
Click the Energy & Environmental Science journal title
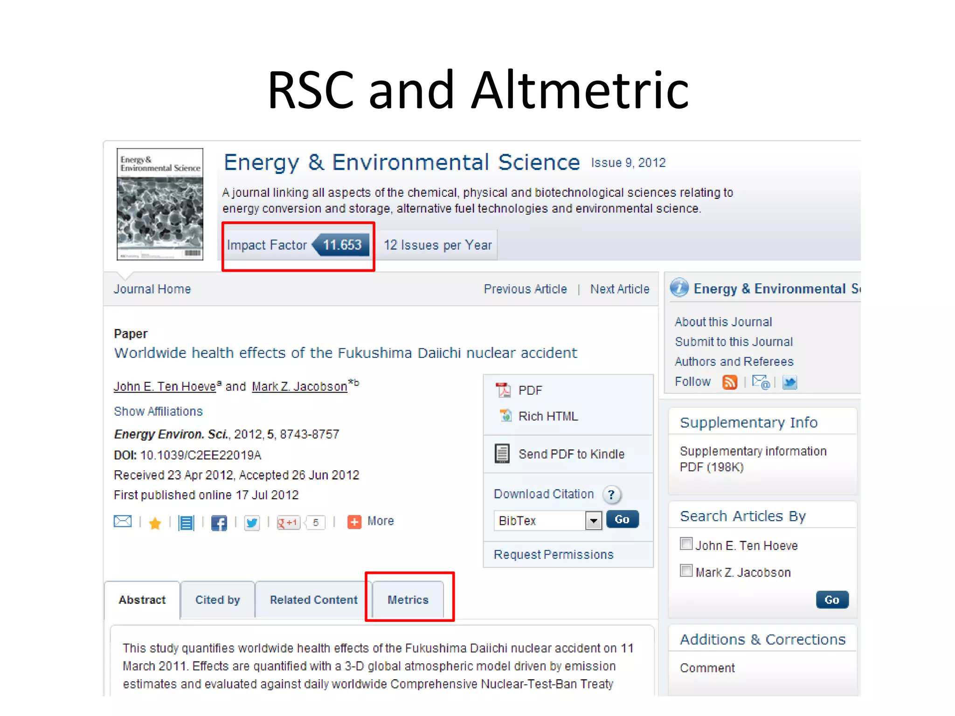point(401,163)
